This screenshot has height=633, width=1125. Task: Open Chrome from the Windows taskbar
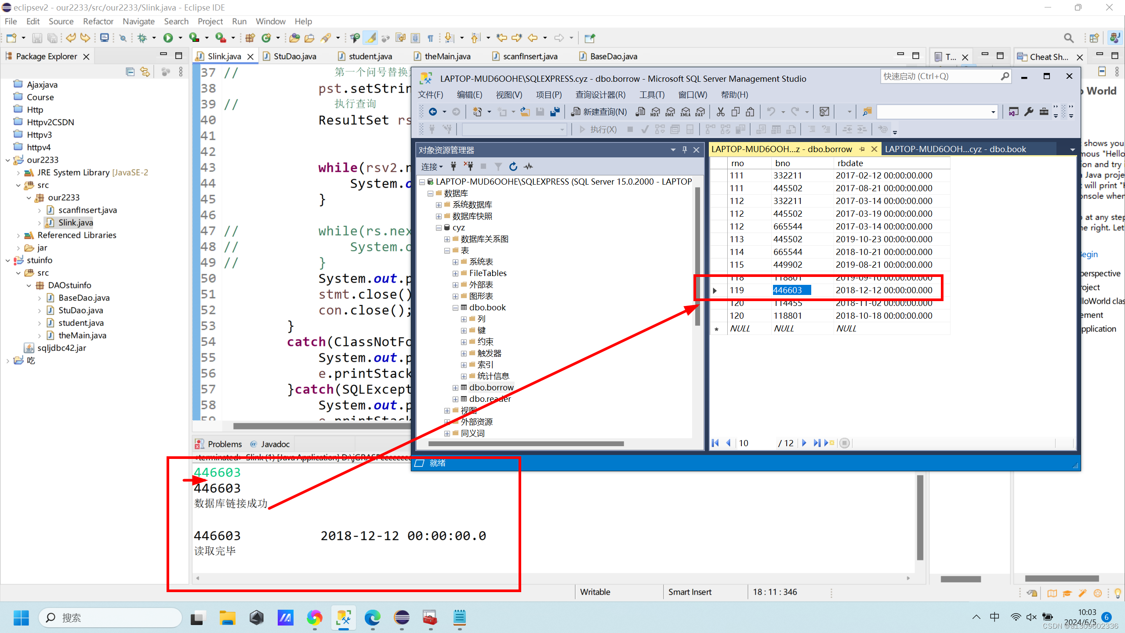(315, 618)
